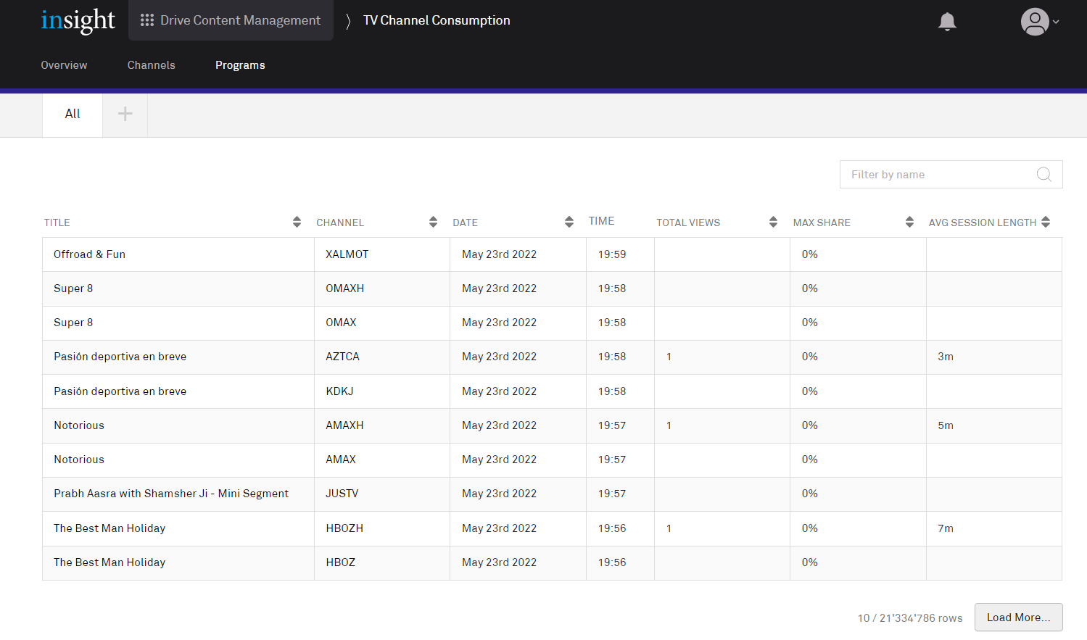
Task: Focus the Filter by name field
Action: [939, 175]
